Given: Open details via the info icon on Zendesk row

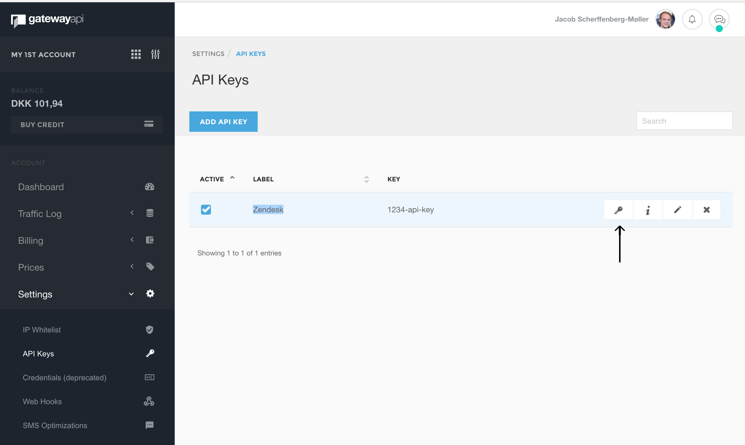Looking at the screenshot, I should point(648,210).
